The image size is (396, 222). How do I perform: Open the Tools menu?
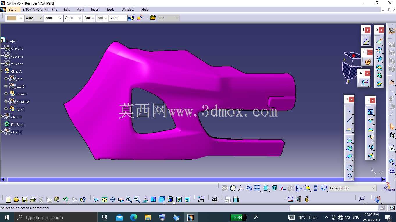[x=110, y=10]
